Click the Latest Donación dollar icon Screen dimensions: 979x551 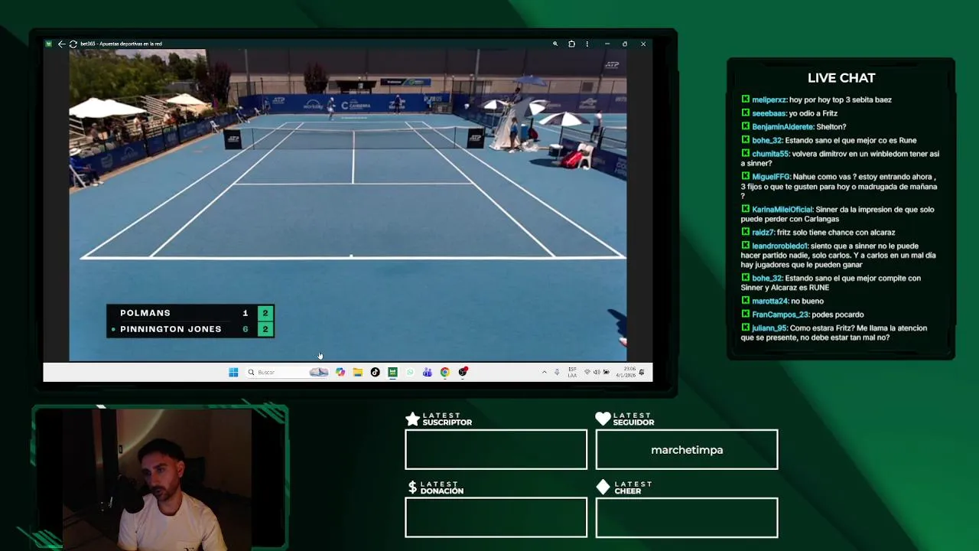(x=412, y=487)
